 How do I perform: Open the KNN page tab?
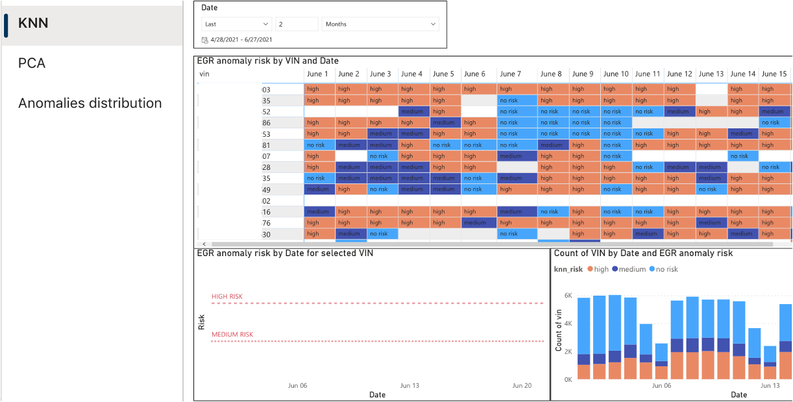(x=34, y=24)
